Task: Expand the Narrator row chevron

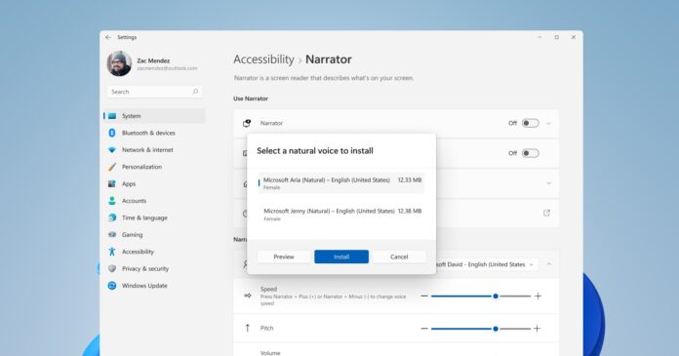Action: (x=548, y=124)
